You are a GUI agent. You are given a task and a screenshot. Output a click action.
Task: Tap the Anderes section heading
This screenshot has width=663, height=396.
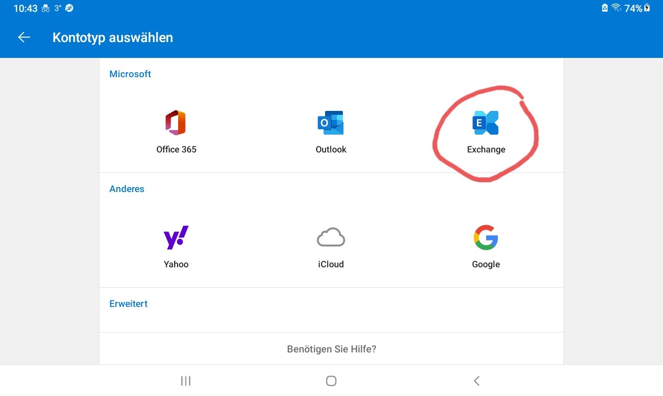pos(127,189)
